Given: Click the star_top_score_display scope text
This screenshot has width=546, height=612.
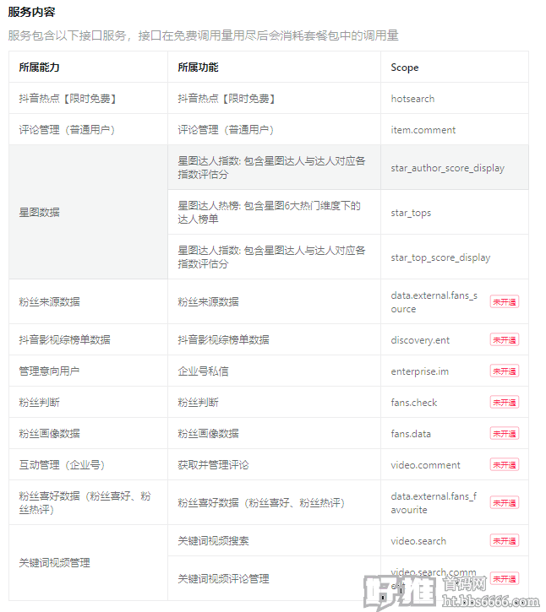Looking at the screenshot, I should click(x=440, y=257).
